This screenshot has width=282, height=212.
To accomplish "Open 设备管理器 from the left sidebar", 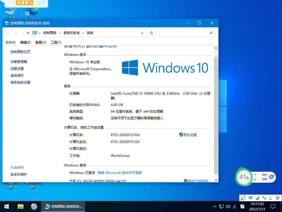I will pos(19,62).
